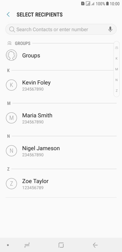Tap the Groups avatar icon
This screenshot has width=122, height=252.
tap(11, 55)
